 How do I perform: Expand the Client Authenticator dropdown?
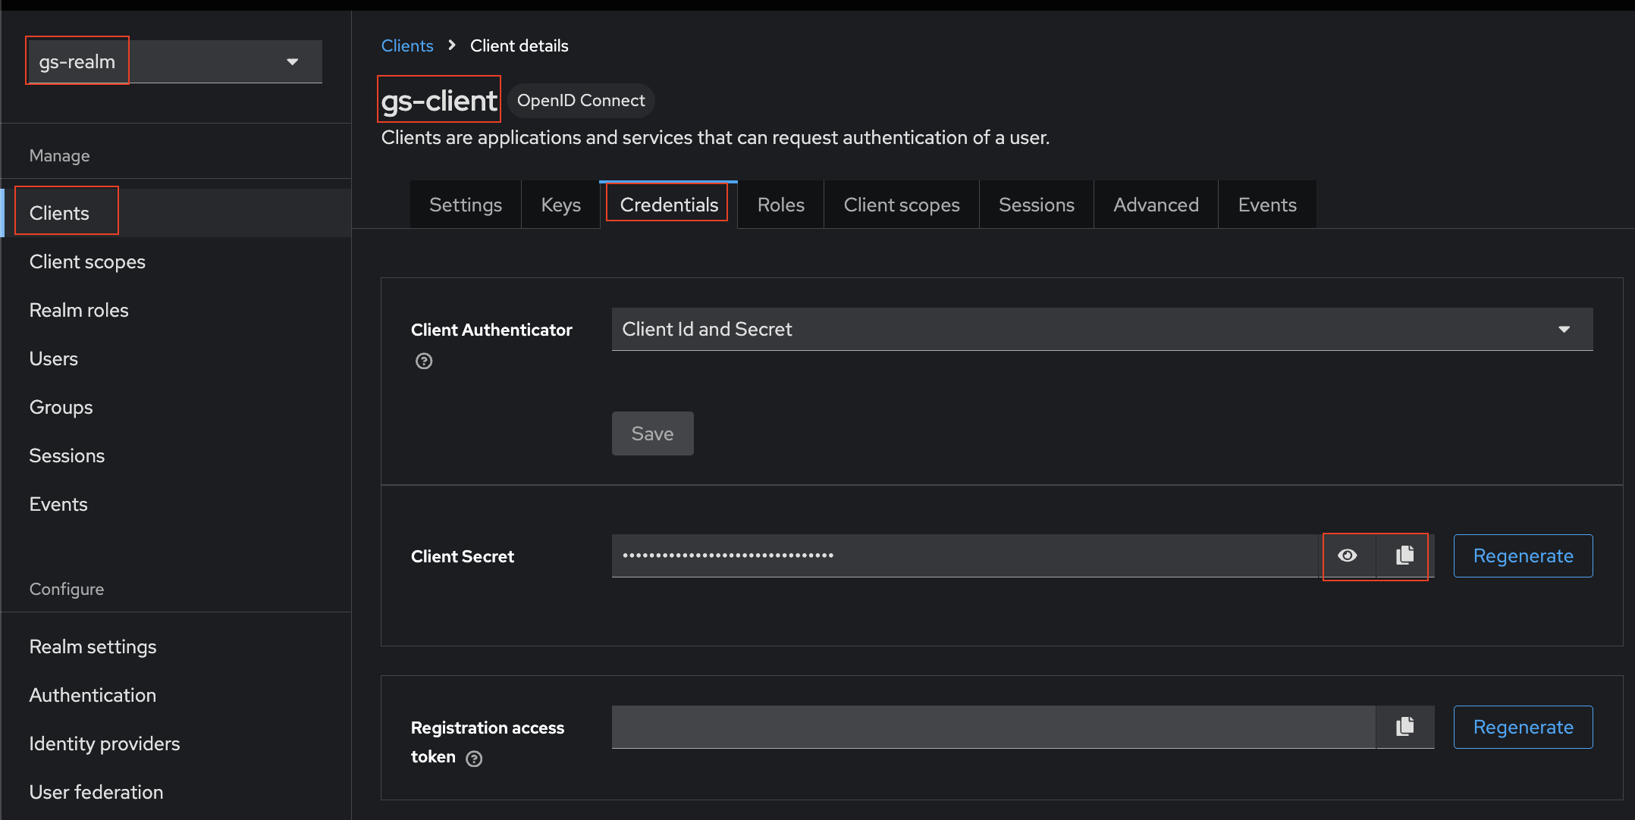click(x=1101, y=329)
